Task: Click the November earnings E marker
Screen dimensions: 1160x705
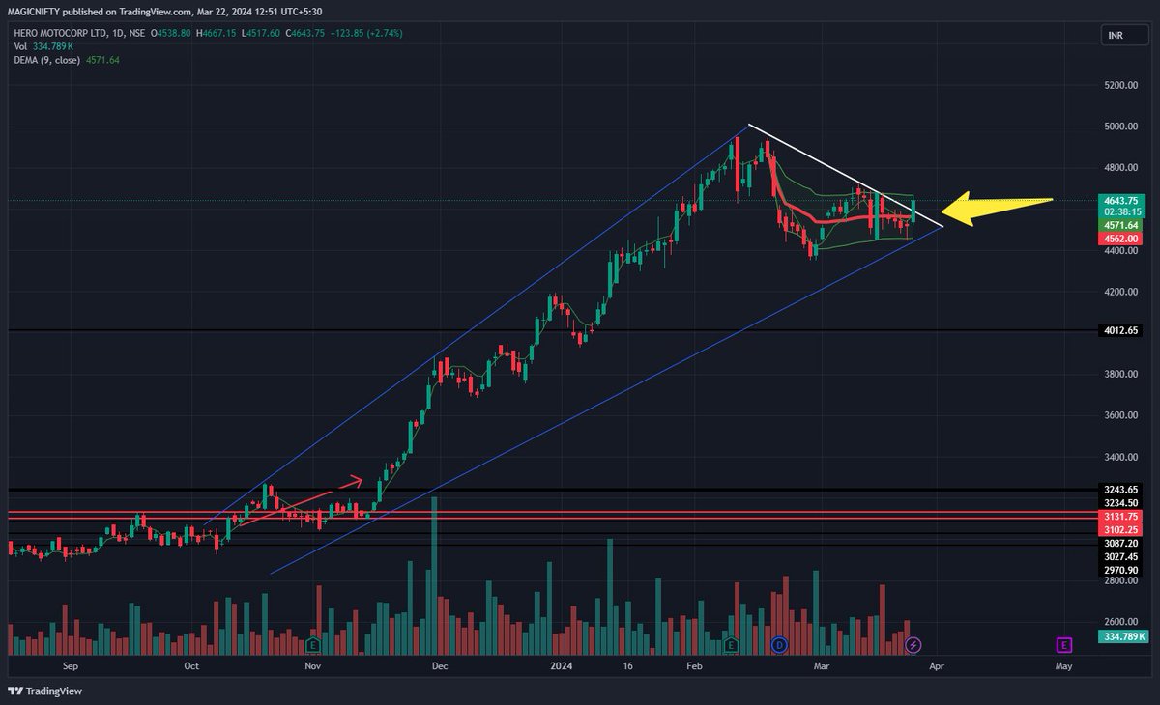Action: [x=312, y=644]
